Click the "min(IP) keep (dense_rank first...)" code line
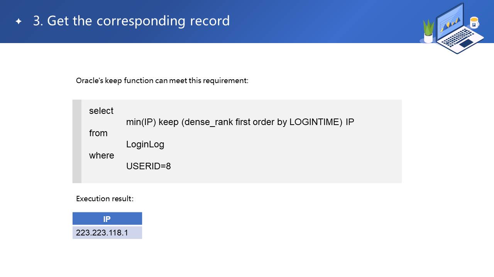 pos(240,122)
